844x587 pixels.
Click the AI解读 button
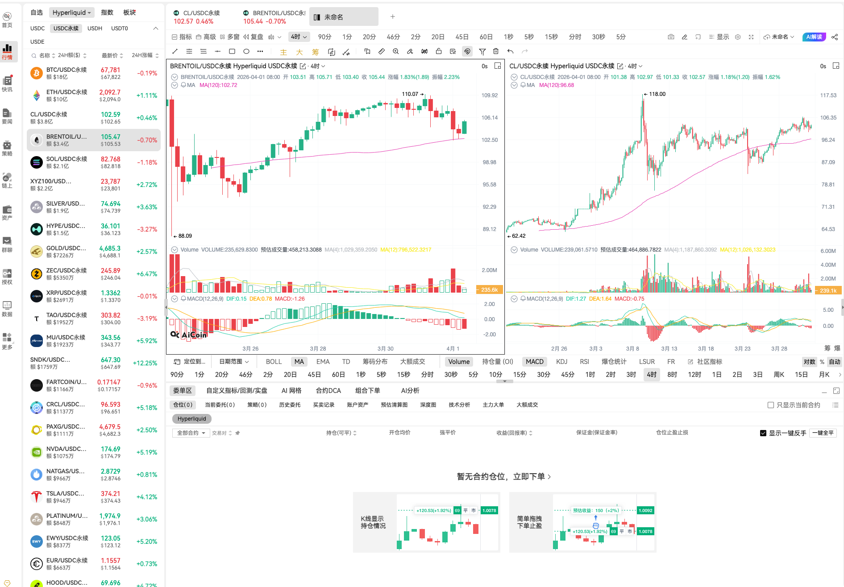(x=814, y=37)
